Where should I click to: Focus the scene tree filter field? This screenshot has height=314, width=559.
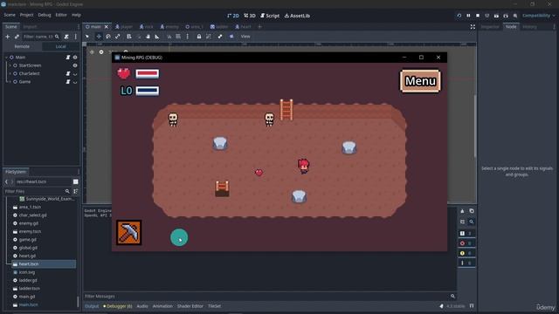(x=41, y=37)
